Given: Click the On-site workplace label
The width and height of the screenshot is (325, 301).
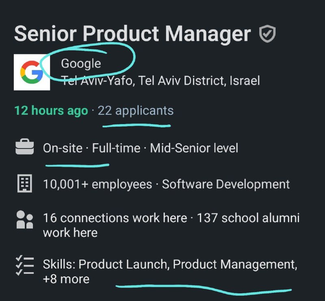Looking at the screenshot, I should [x=63, y=148].
